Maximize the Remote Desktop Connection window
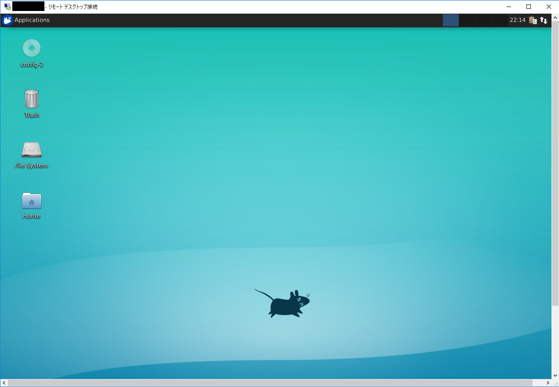This screenshot has height=387, width=559. [529, 7]
